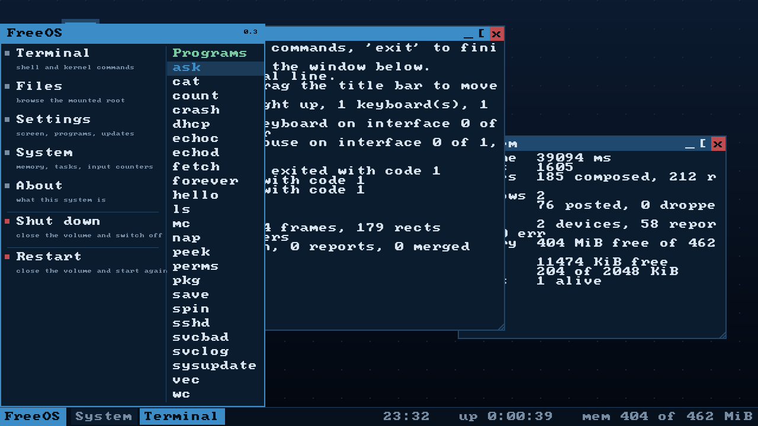Launch the peek program
This screenshot has height=426, width=758.
tap(216, 253)
